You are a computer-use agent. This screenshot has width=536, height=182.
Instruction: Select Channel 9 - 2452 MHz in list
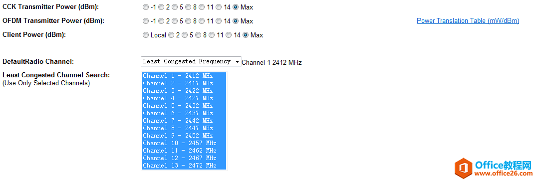pos(184,136)
